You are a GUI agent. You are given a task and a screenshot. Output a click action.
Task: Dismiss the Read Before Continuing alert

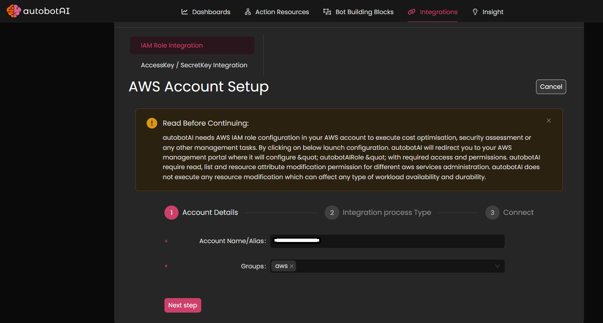click(x=549, y=120)
